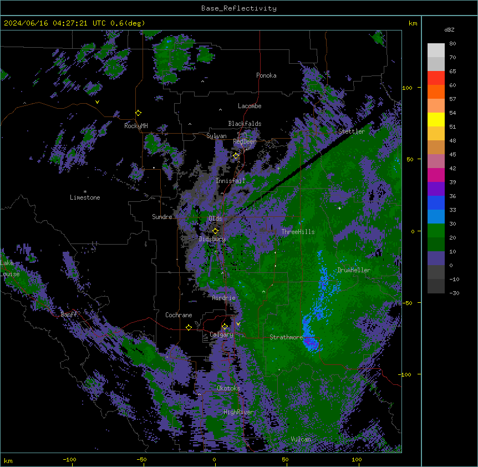This screenshot has width=478, height=467.
Task: Click the yellow V marker east of Calgary
Action: coord(238,324)
